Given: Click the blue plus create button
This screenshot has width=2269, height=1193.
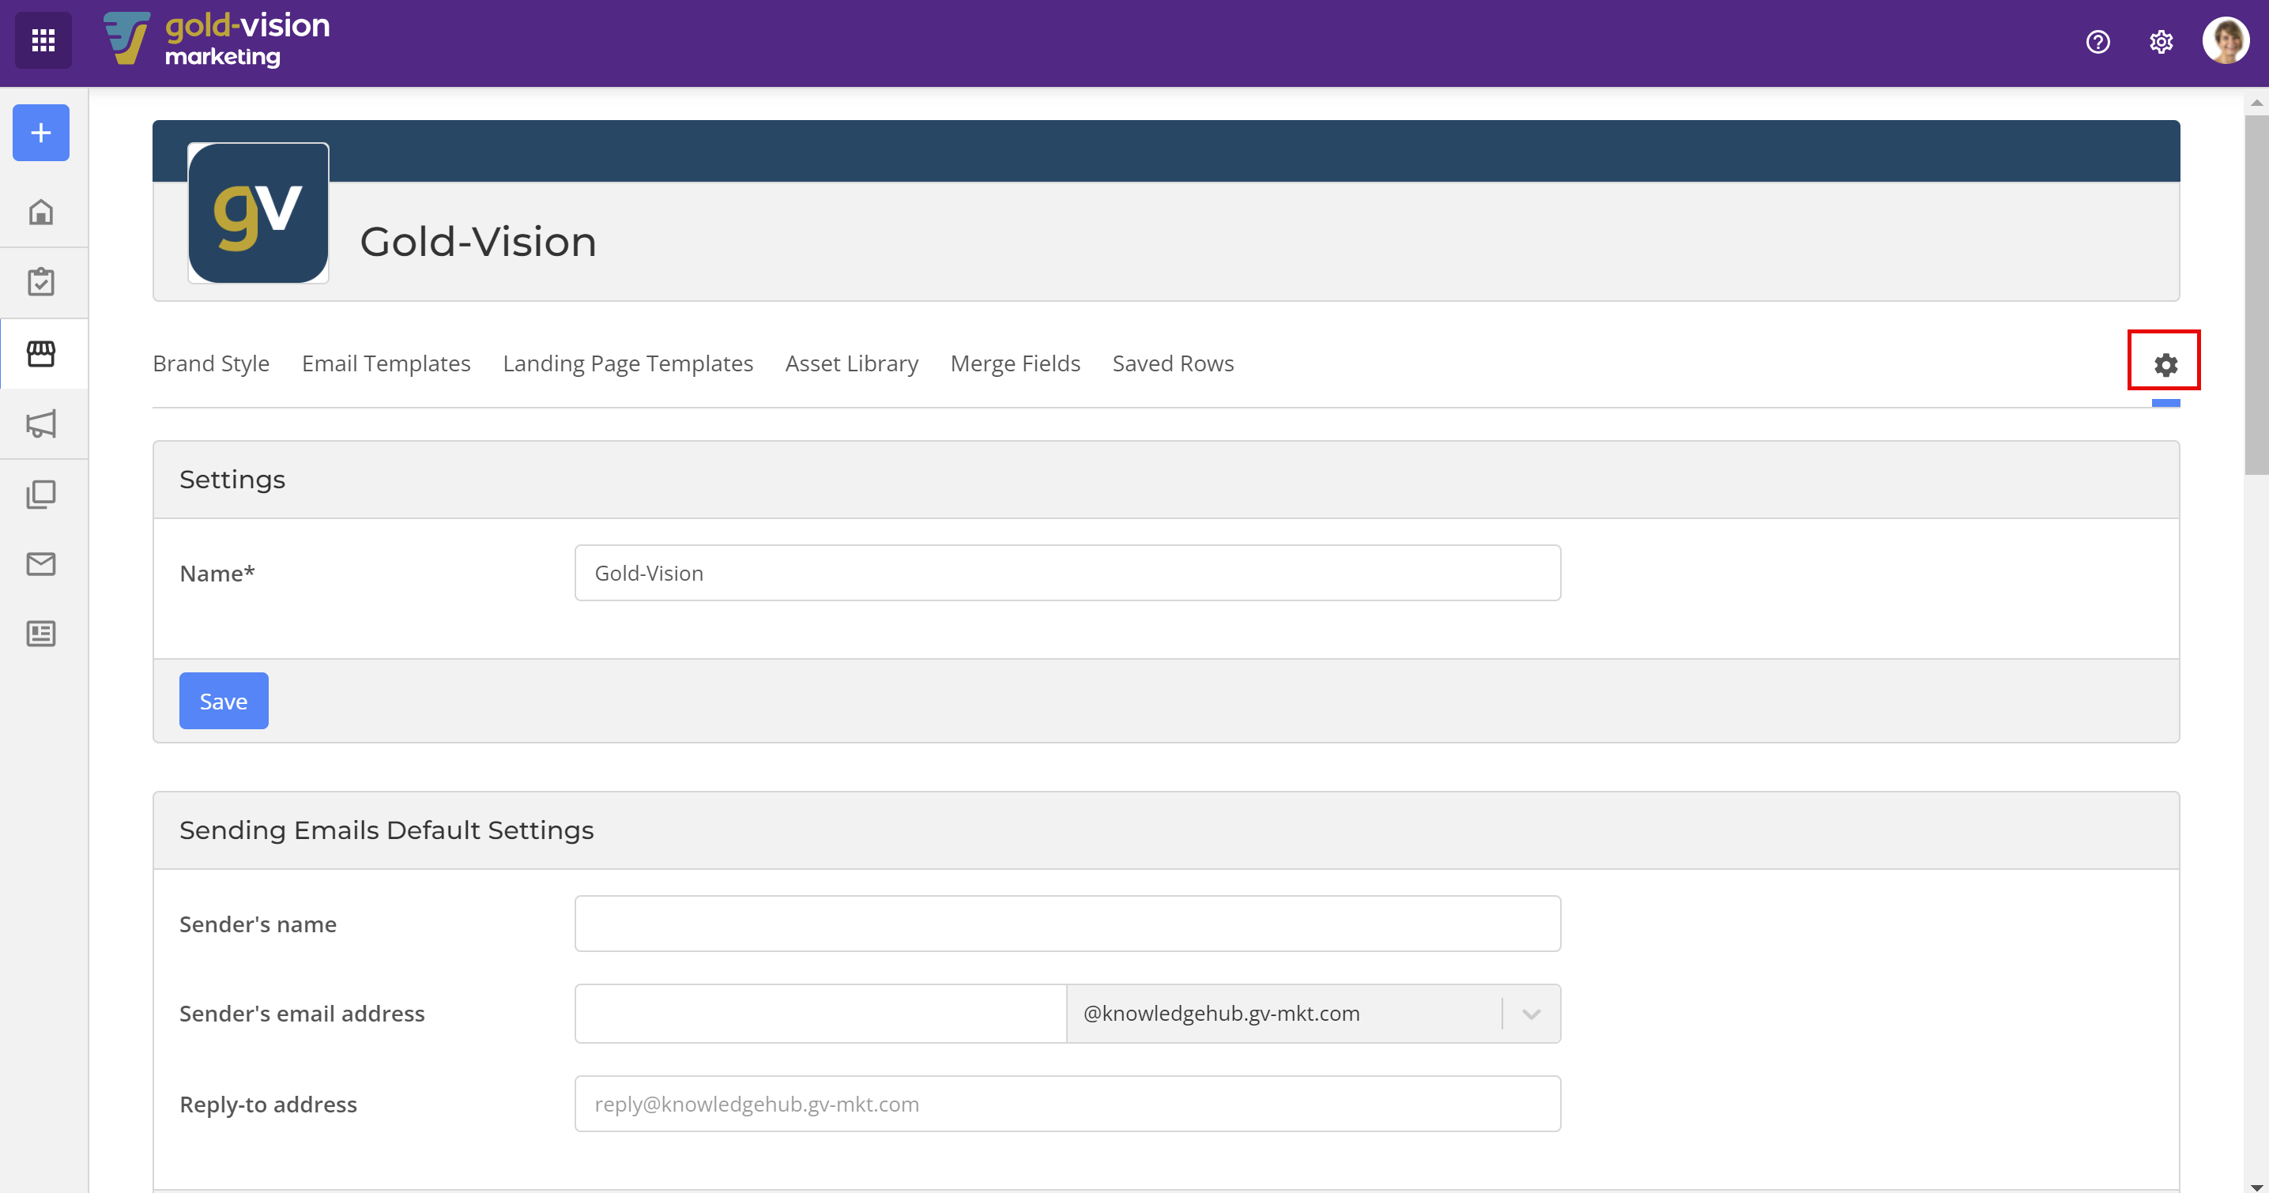Looking at the screenshot, I should click(x=41, y=133).
